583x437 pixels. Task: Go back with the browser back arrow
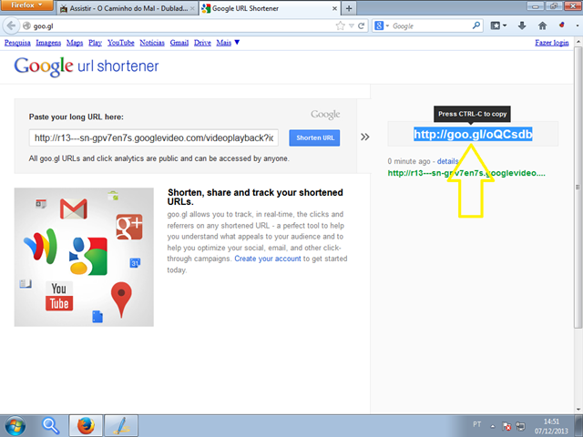pyautogui.click(x=11, y=25)
